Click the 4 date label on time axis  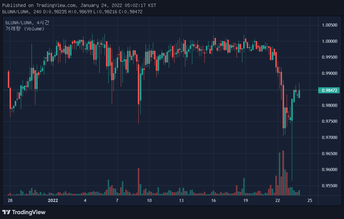(x=85, y=201)
